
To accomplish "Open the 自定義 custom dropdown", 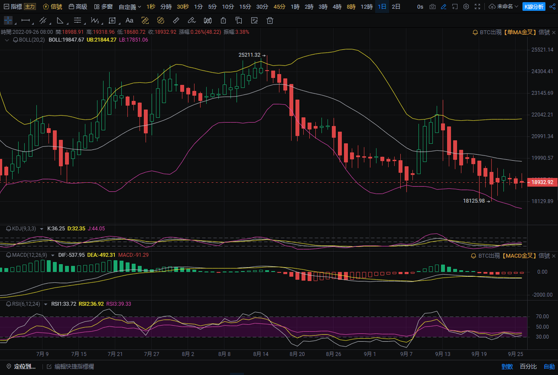I will click(x=130, y=7).
